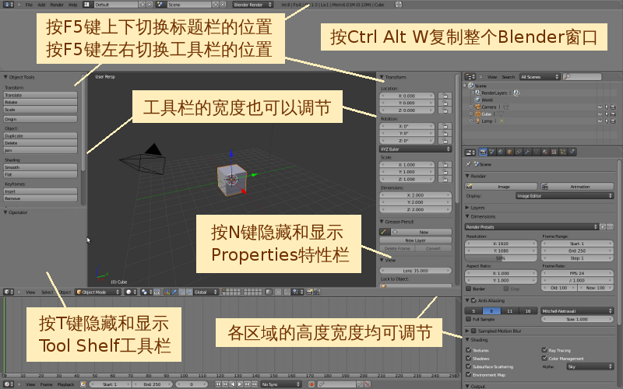Viewport: 623px width, 389px height.
Task: Adjust the 50% resolution percentage slider
Action: [501, 258]
